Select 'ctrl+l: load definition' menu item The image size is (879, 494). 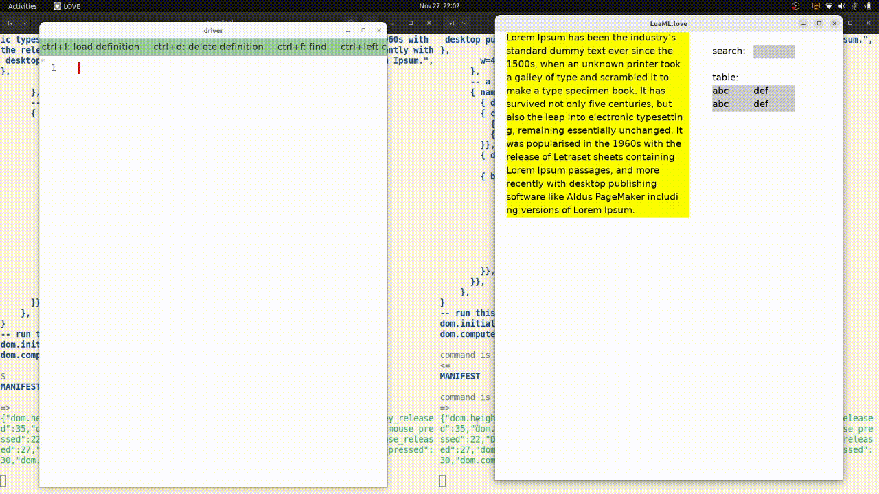tap(91, 47)
